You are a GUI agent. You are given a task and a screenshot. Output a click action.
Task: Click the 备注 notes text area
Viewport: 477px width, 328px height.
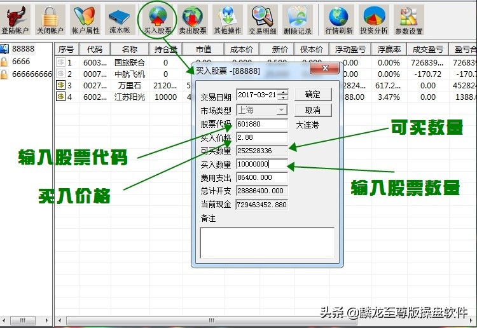[x=267, y=243]
